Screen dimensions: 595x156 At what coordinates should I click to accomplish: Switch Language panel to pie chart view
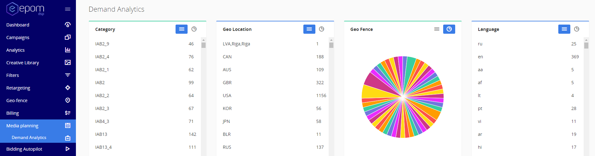pyautogui.click(x=577, y=29)
